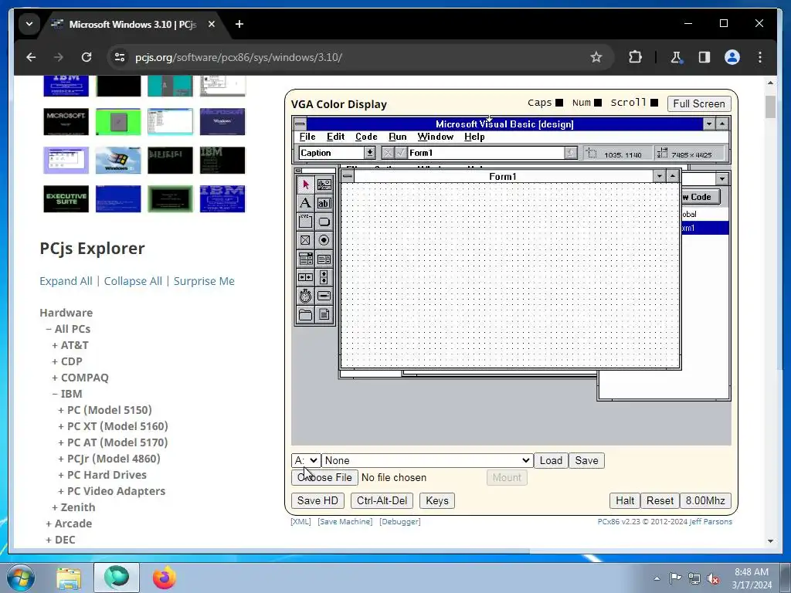Click the 8.00Mhz speed button
Image resolution: width=791 pixels, height=593 pixels.
pos(705,500)
